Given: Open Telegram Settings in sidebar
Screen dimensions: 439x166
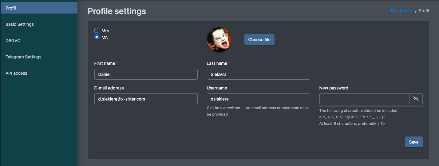Looking at the screenshot, I should tap(39, 57).
